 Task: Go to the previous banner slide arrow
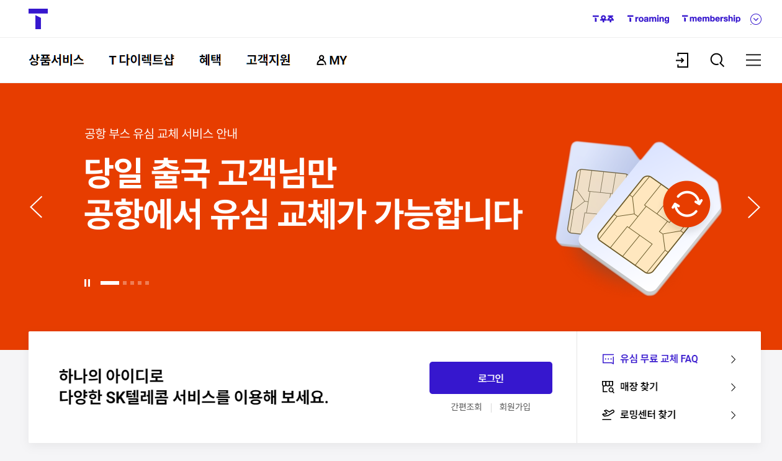point(36,207)
